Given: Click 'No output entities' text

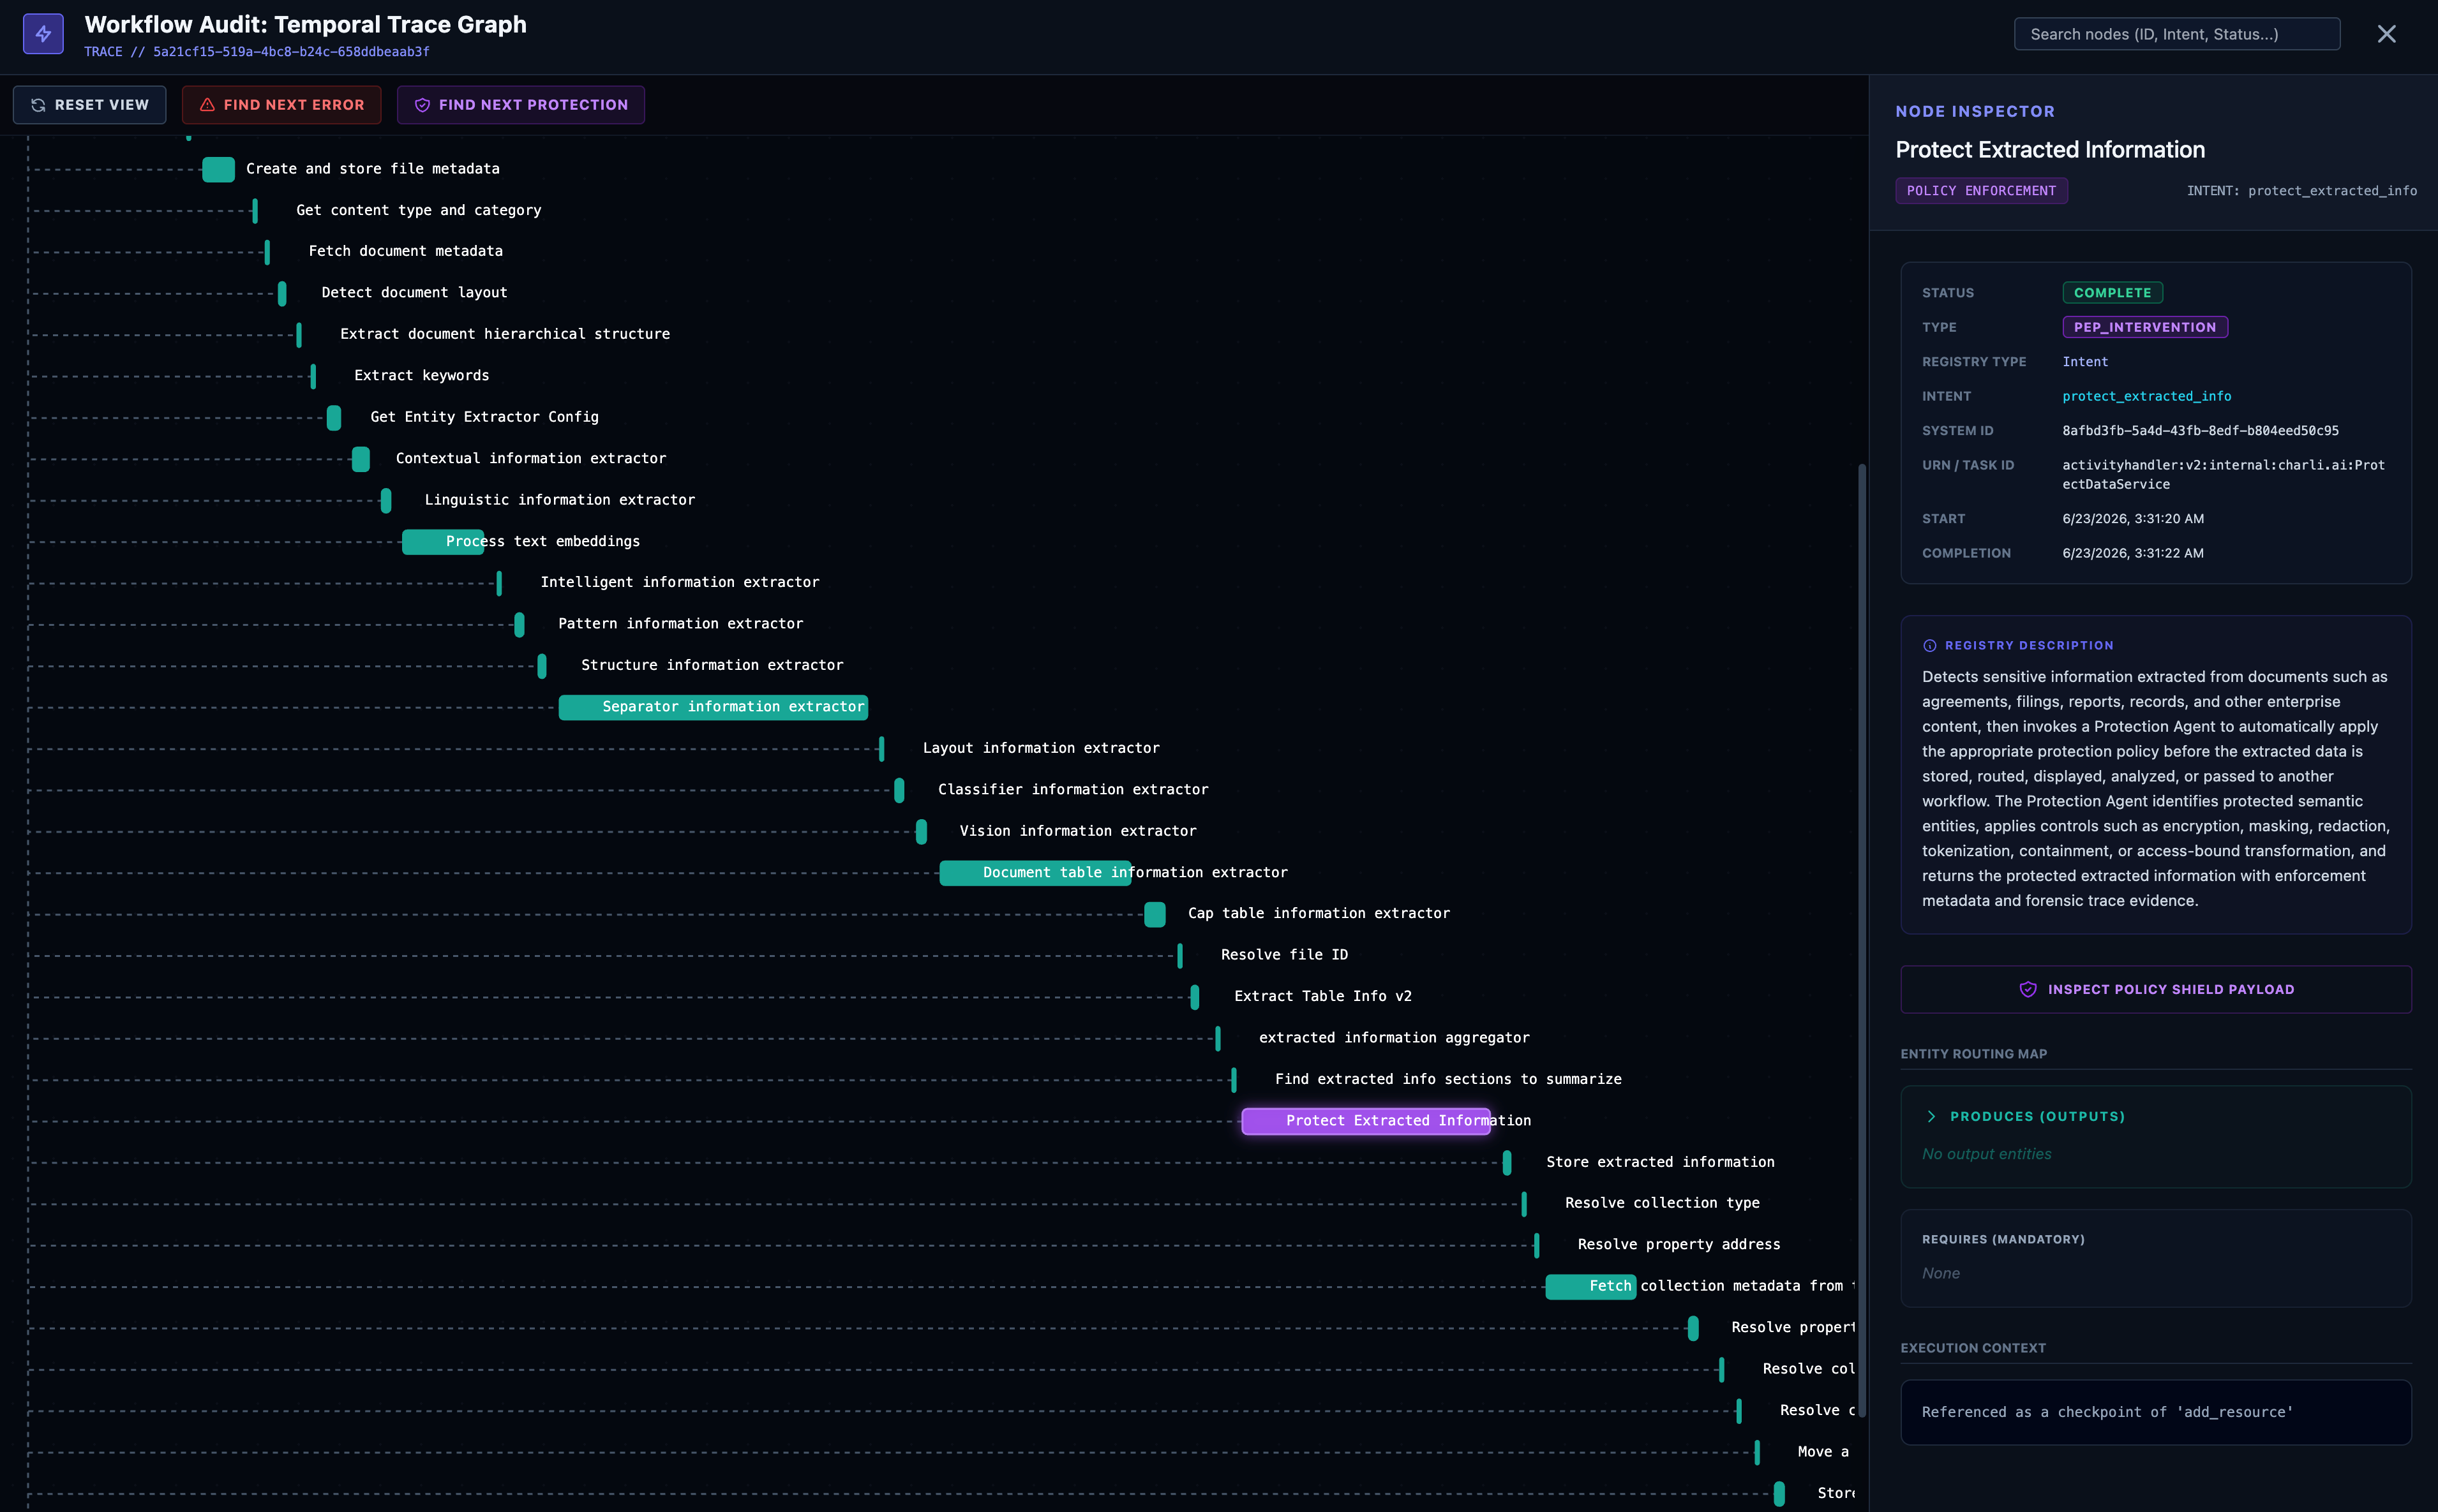Looking at the screenshot, I should tap(1986, 1154).
